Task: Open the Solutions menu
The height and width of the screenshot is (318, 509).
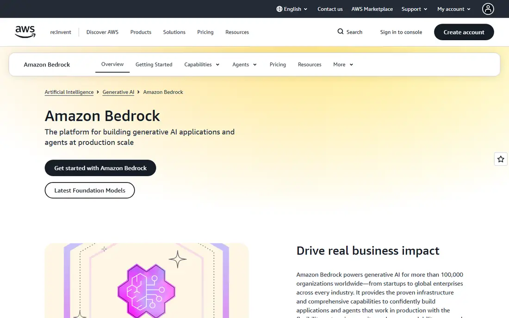Action: 174,32
